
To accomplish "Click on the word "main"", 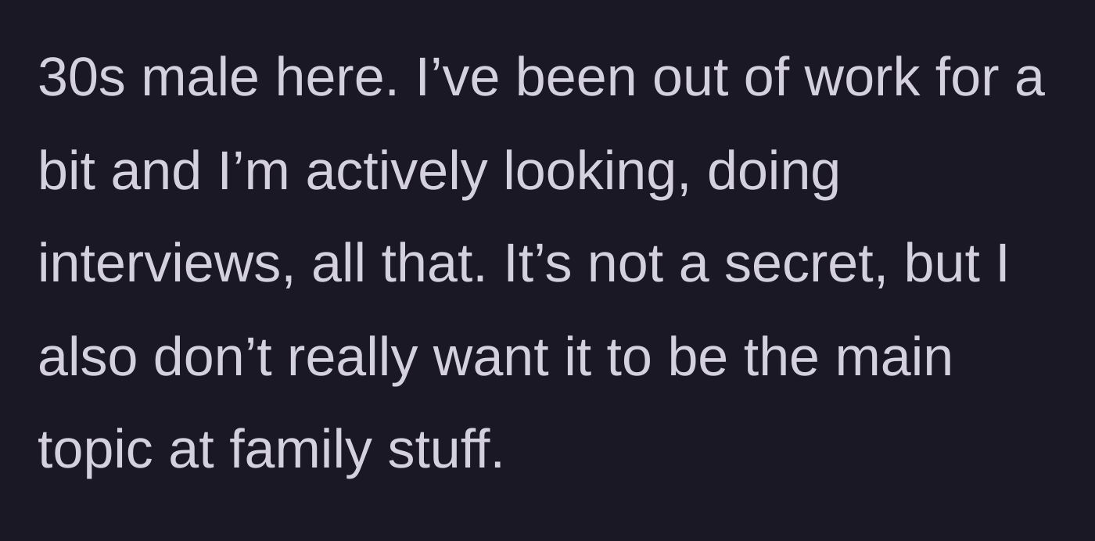I will [x=893, y=357].
